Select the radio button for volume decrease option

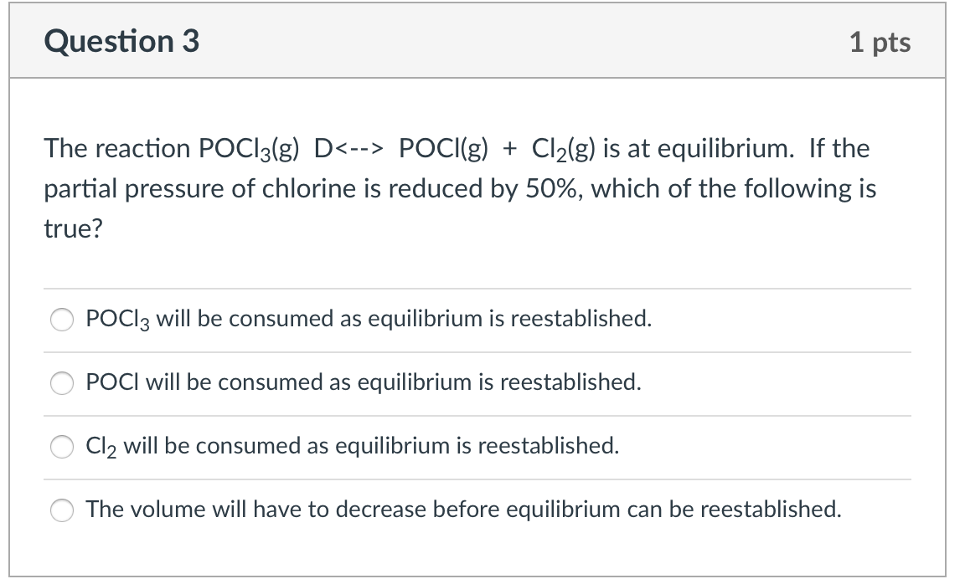tap(61, 509)
